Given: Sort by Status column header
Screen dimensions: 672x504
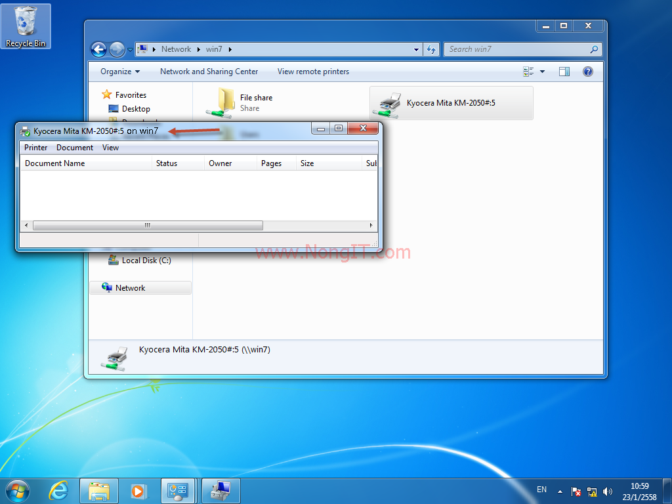Looking at the screenshot, I should pyautogui.click(x=177, y=163).
